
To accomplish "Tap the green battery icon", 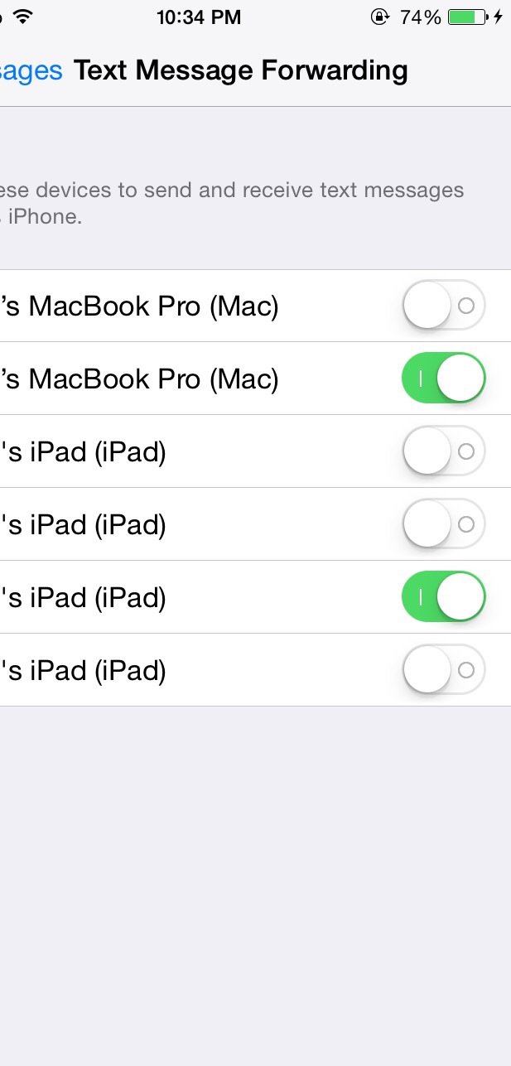I will 468,17.
